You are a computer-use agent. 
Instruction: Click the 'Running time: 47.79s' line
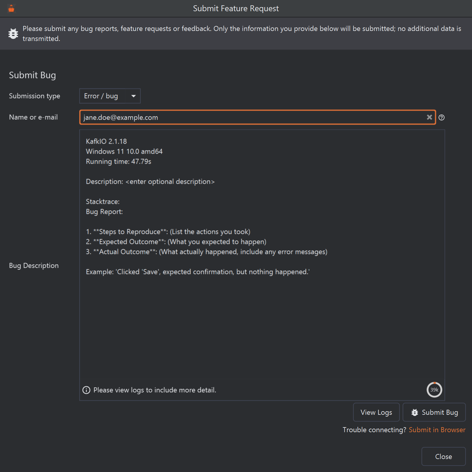pos(118,161)
